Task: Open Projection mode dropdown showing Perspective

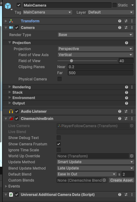Action: 96,49
